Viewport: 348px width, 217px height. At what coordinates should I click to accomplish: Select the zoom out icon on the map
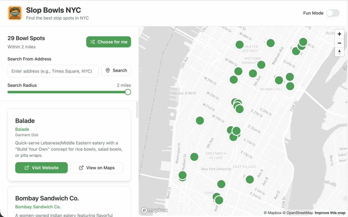tap(339, 43)
